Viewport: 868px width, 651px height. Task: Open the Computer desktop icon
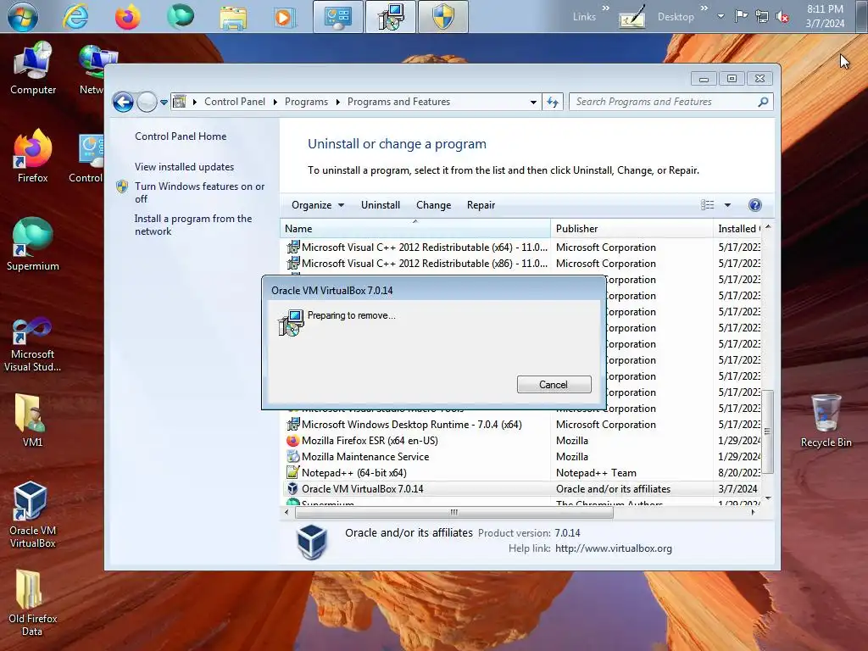coord(33,69)
